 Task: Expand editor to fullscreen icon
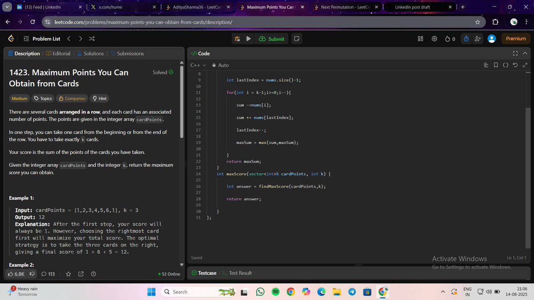tap(525, 65)
